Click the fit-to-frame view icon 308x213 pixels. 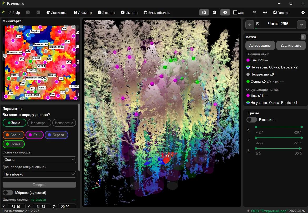(204, 12)
